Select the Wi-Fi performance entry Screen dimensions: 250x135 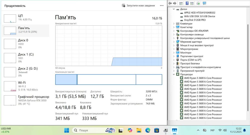pos(25,86)
